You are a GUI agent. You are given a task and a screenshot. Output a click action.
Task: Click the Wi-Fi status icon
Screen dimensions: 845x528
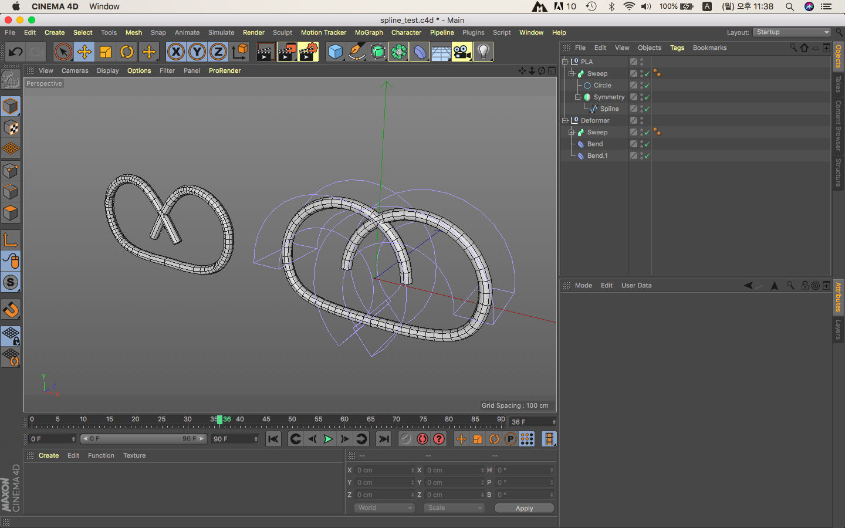(x=629, y=6)
